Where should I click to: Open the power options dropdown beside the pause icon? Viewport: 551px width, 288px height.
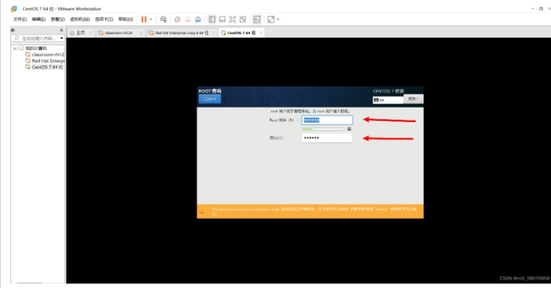(x=151, y=20)
